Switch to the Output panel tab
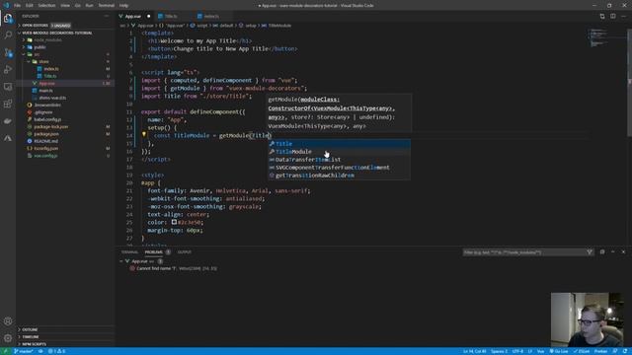Screen dimensions: 632x355 coord(185,252)
